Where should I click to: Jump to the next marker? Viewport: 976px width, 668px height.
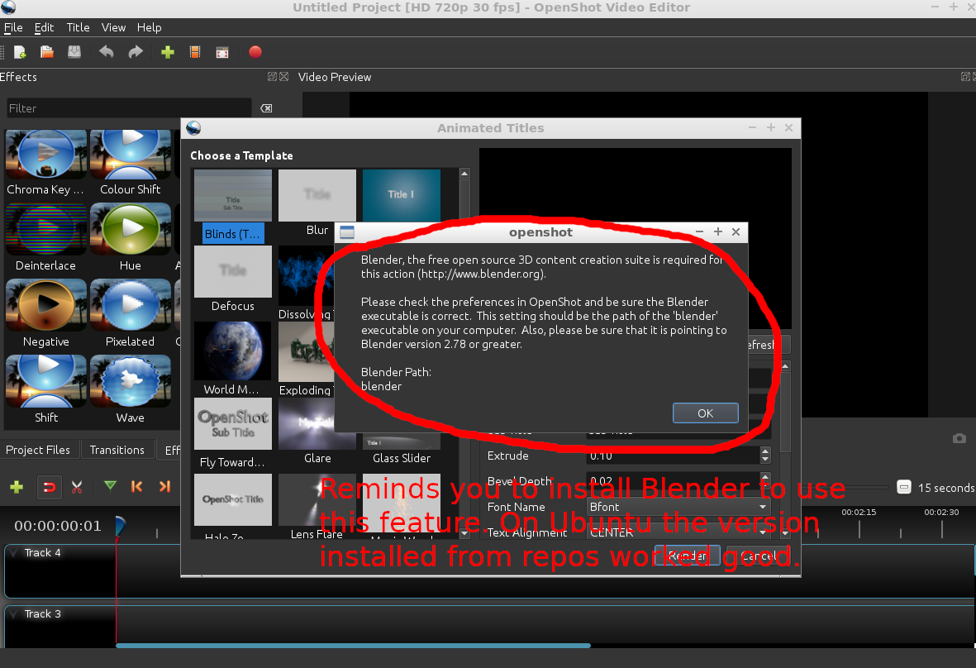164,487
